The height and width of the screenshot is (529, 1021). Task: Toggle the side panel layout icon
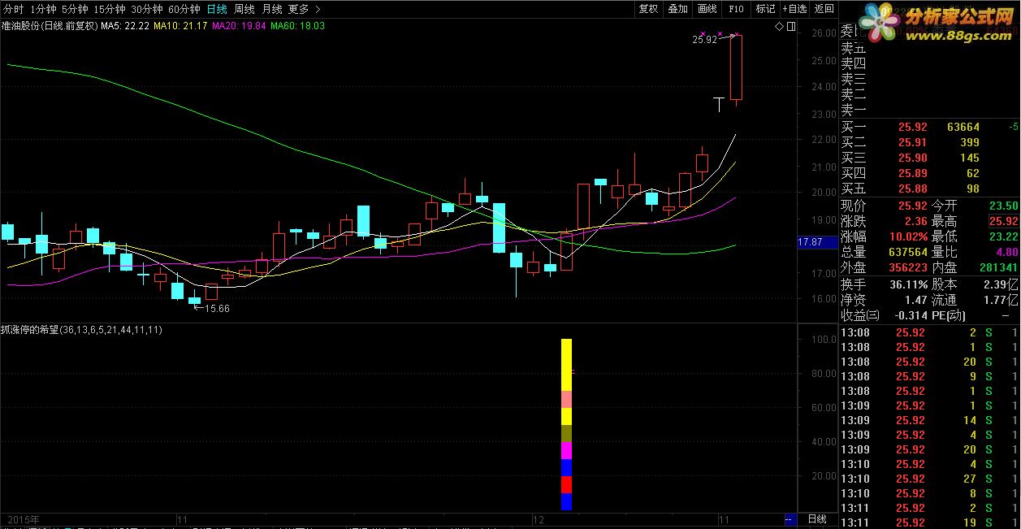click(790, 27)
